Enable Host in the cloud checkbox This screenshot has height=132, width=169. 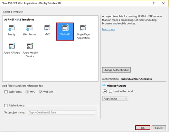[111, 91]
